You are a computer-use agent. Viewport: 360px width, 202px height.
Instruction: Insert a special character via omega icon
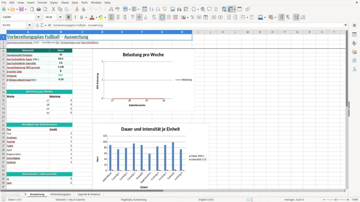194,9
